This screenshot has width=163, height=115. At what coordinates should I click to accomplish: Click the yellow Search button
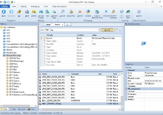coord(107,30)
